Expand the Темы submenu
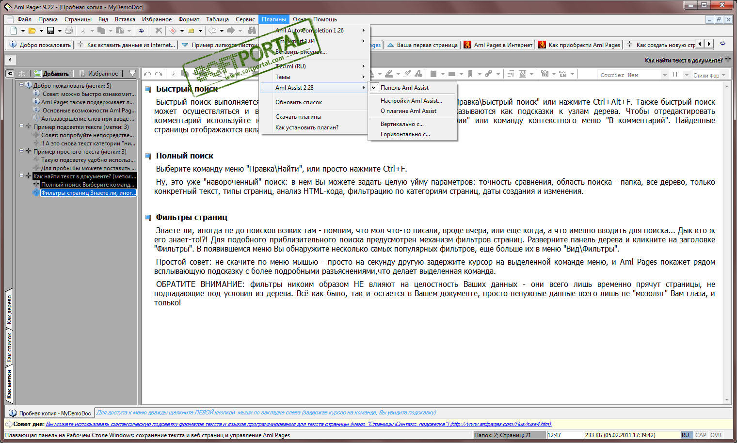This screenshot has height=443, width=737. pyautogui.click(x=315, y=77)
